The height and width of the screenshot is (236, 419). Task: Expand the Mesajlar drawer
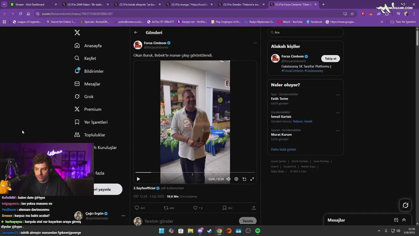pyautogui.click(x=404, y=220)
